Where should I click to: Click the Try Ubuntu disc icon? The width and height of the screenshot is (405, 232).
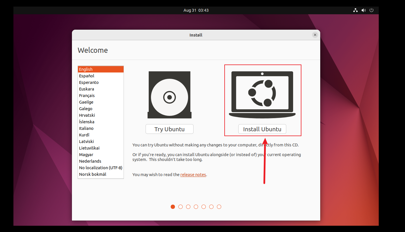(x=170, y=95)
